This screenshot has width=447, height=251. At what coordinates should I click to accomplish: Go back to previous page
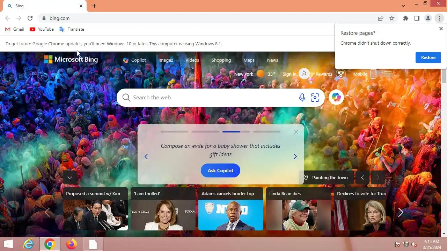point(8,18)
